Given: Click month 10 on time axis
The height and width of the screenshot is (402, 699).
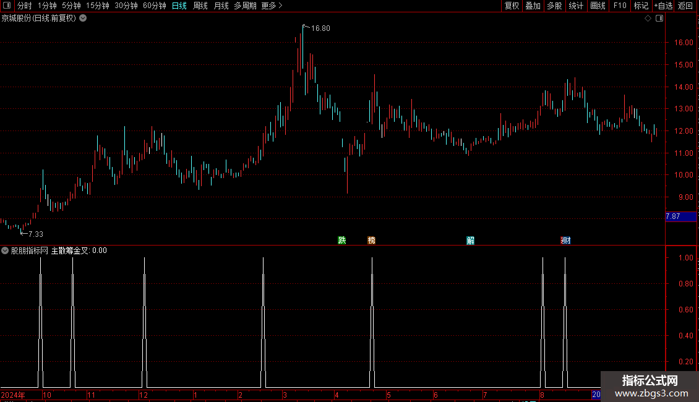Looking at the screenshot, I should coord(47,395).
